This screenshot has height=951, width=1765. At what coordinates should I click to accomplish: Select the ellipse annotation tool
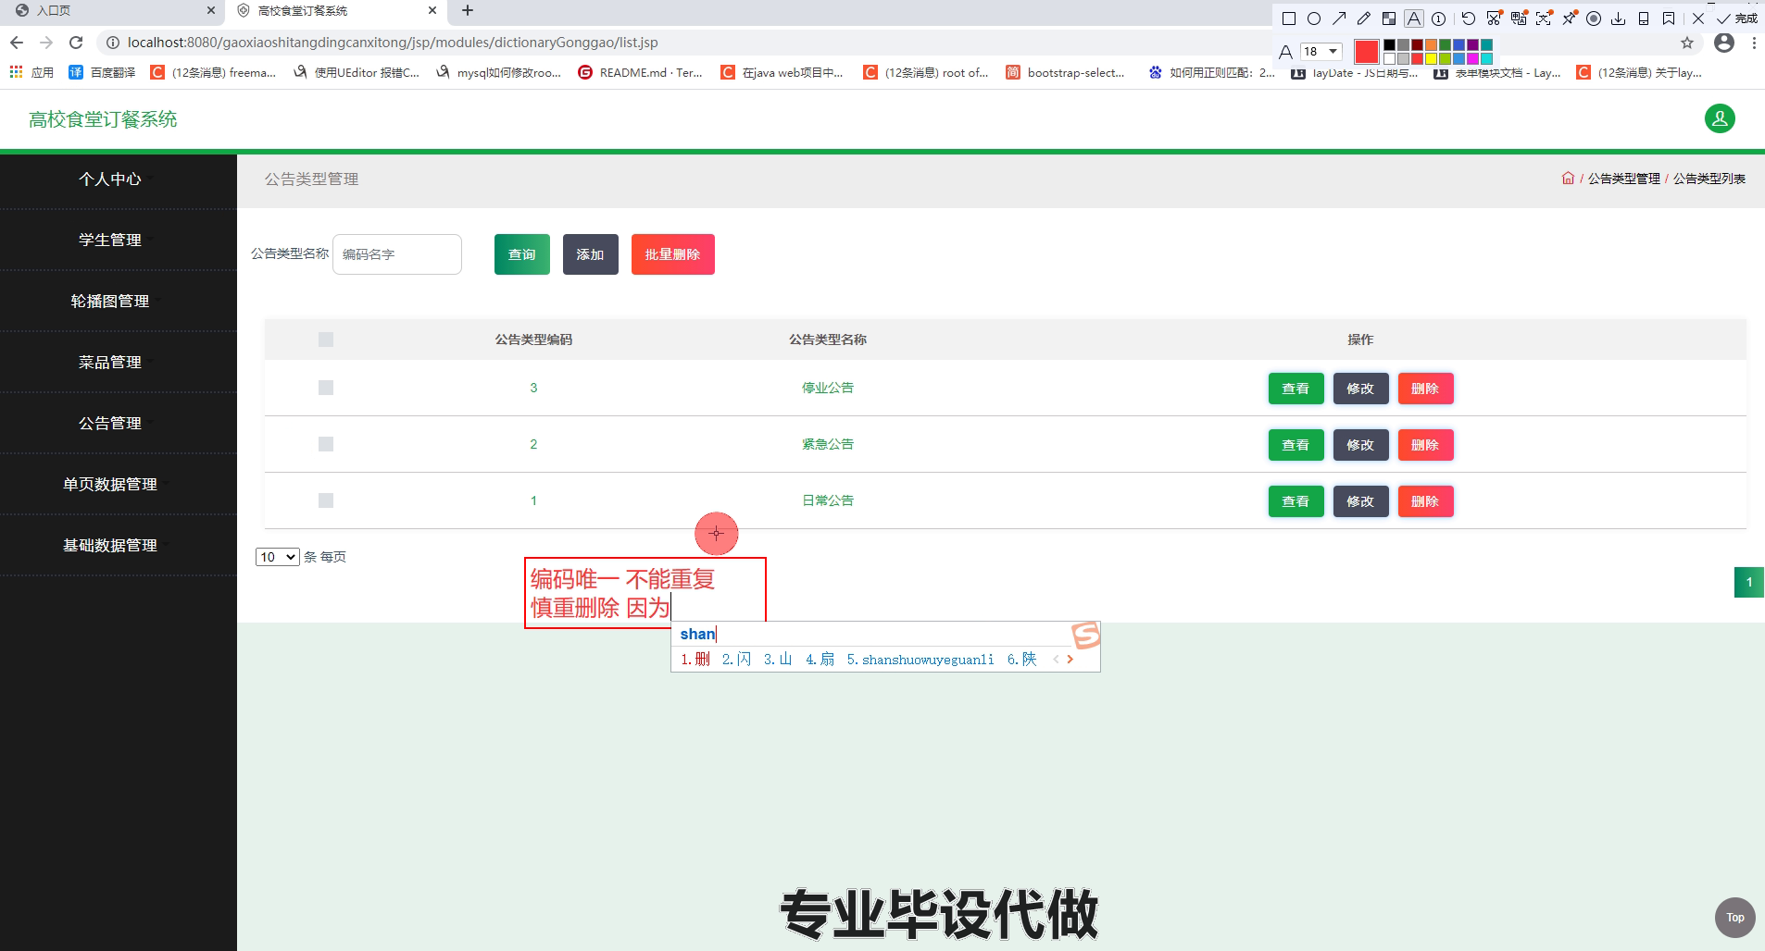(1313, 19)
